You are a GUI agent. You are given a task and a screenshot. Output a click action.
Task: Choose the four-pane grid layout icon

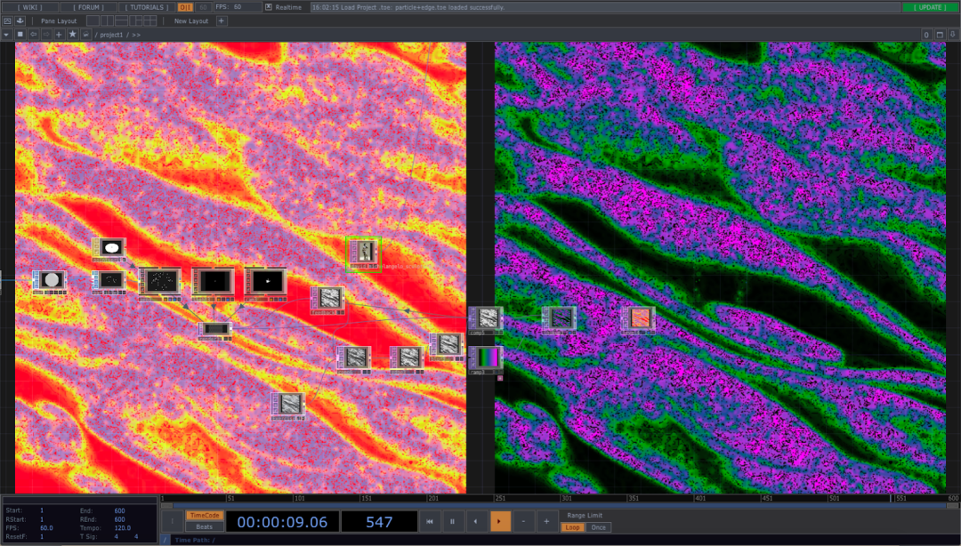[149, 20]
